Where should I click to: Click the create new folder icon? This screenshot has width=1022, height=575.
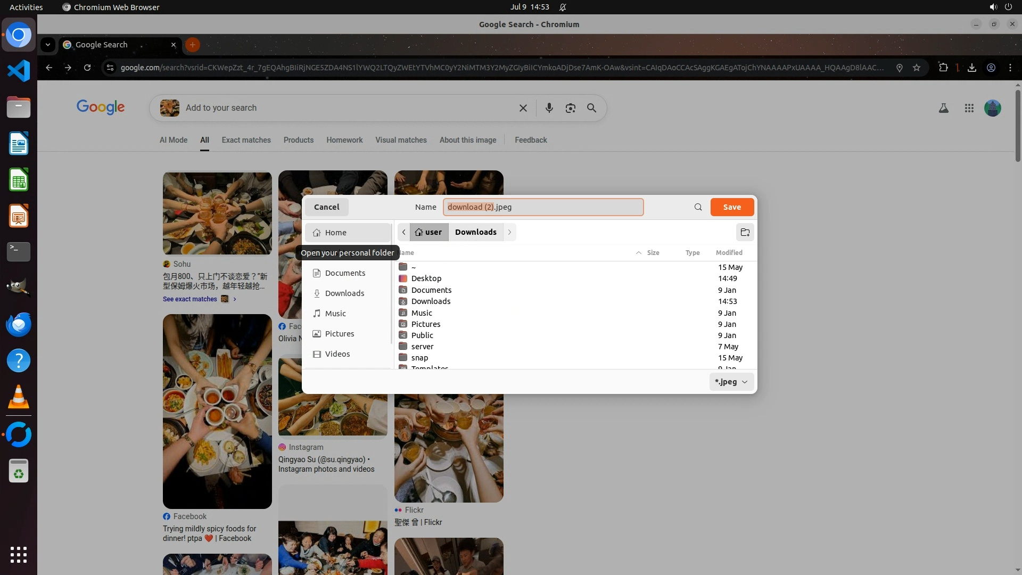pos(745,232)
